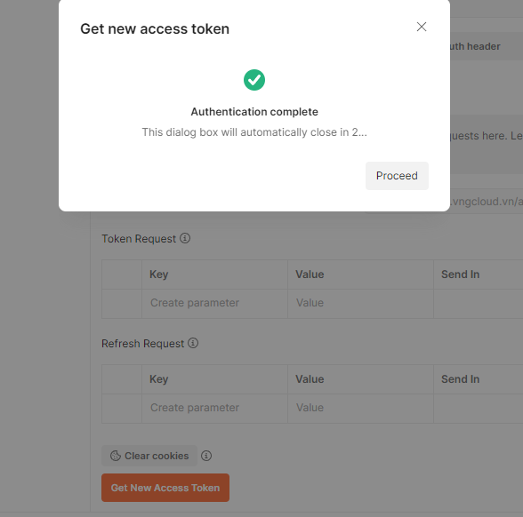
Task: Click the vngcloud.vn URL field
Action: coord(487,202)
